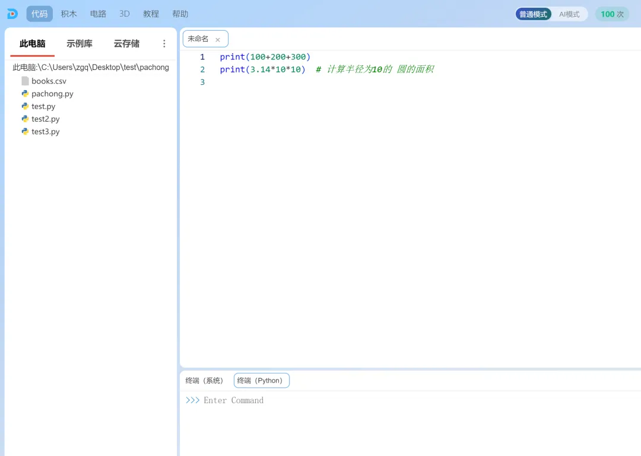
Task: Click the Python icon beside test2.py
Action: 25,119
